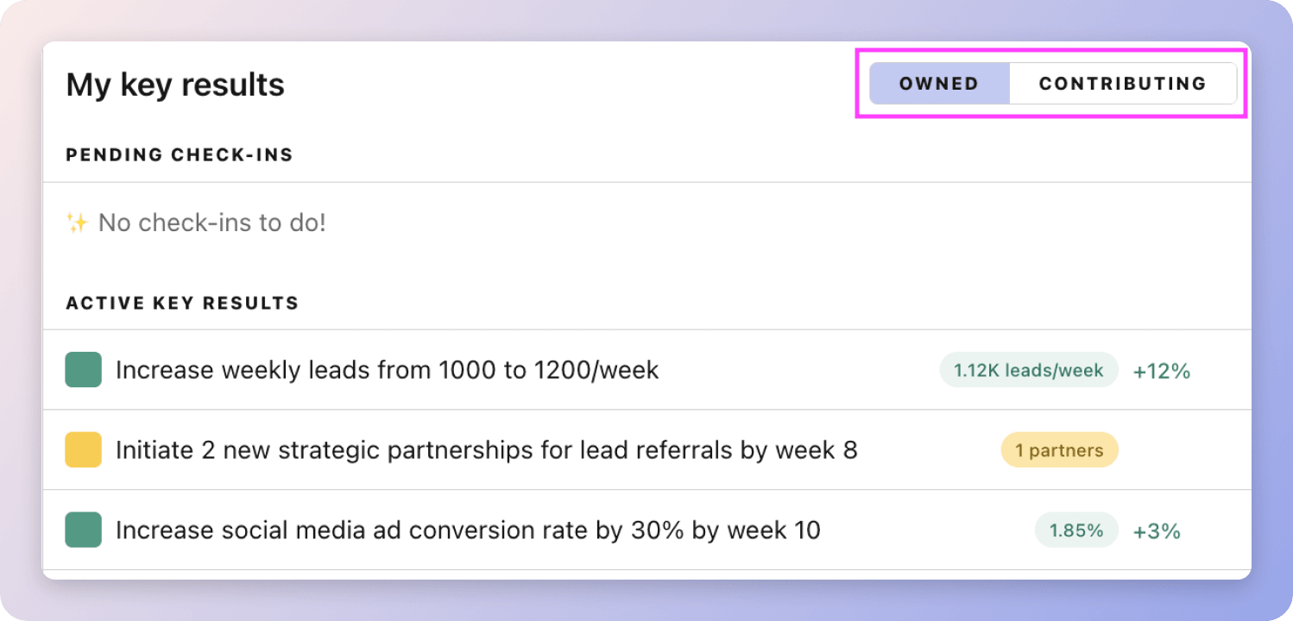Image resolution: width=1293 pixels, height=621 pixels.
Task: Click green status square for weekly leads
Action: tap(84, 370)
